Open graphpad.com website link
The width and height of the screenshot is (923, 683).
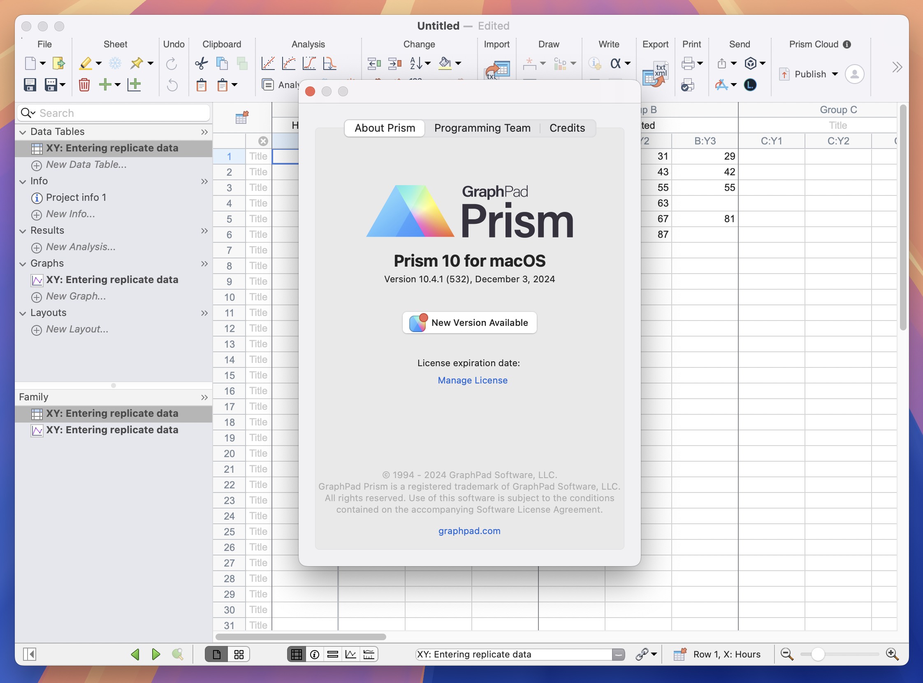coord(469,531)
